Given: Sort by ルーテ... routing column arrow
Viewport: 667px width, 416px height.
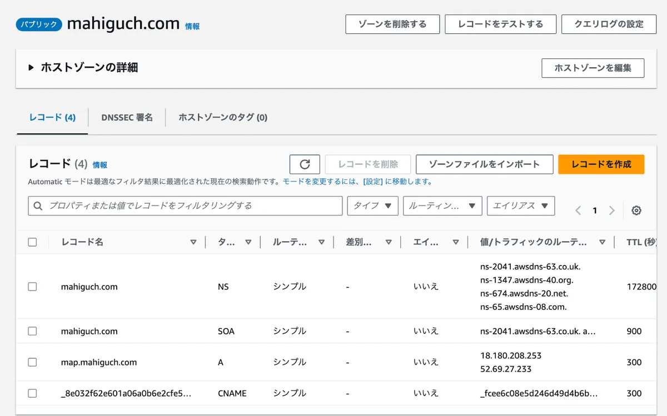Looking at the screenshot, I should (321, 242).
